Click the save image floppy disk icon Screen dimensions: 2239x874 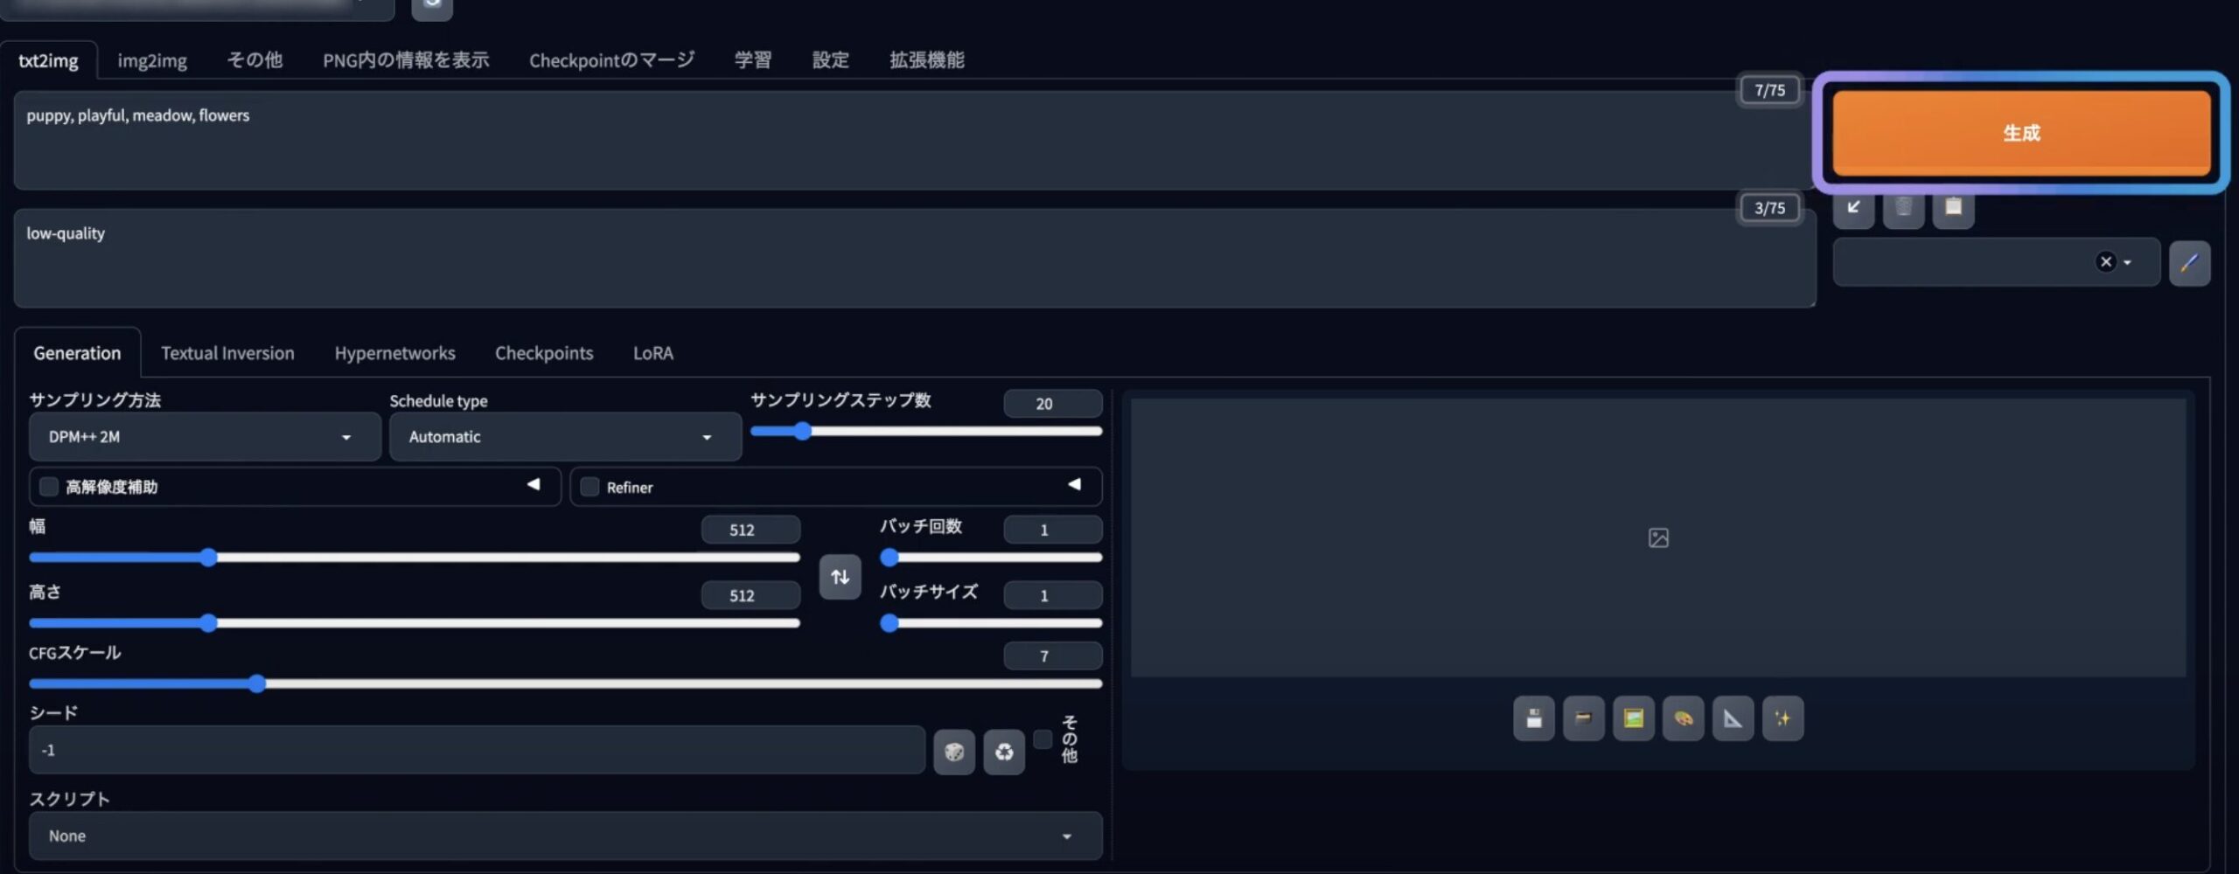click(1534, 718)
